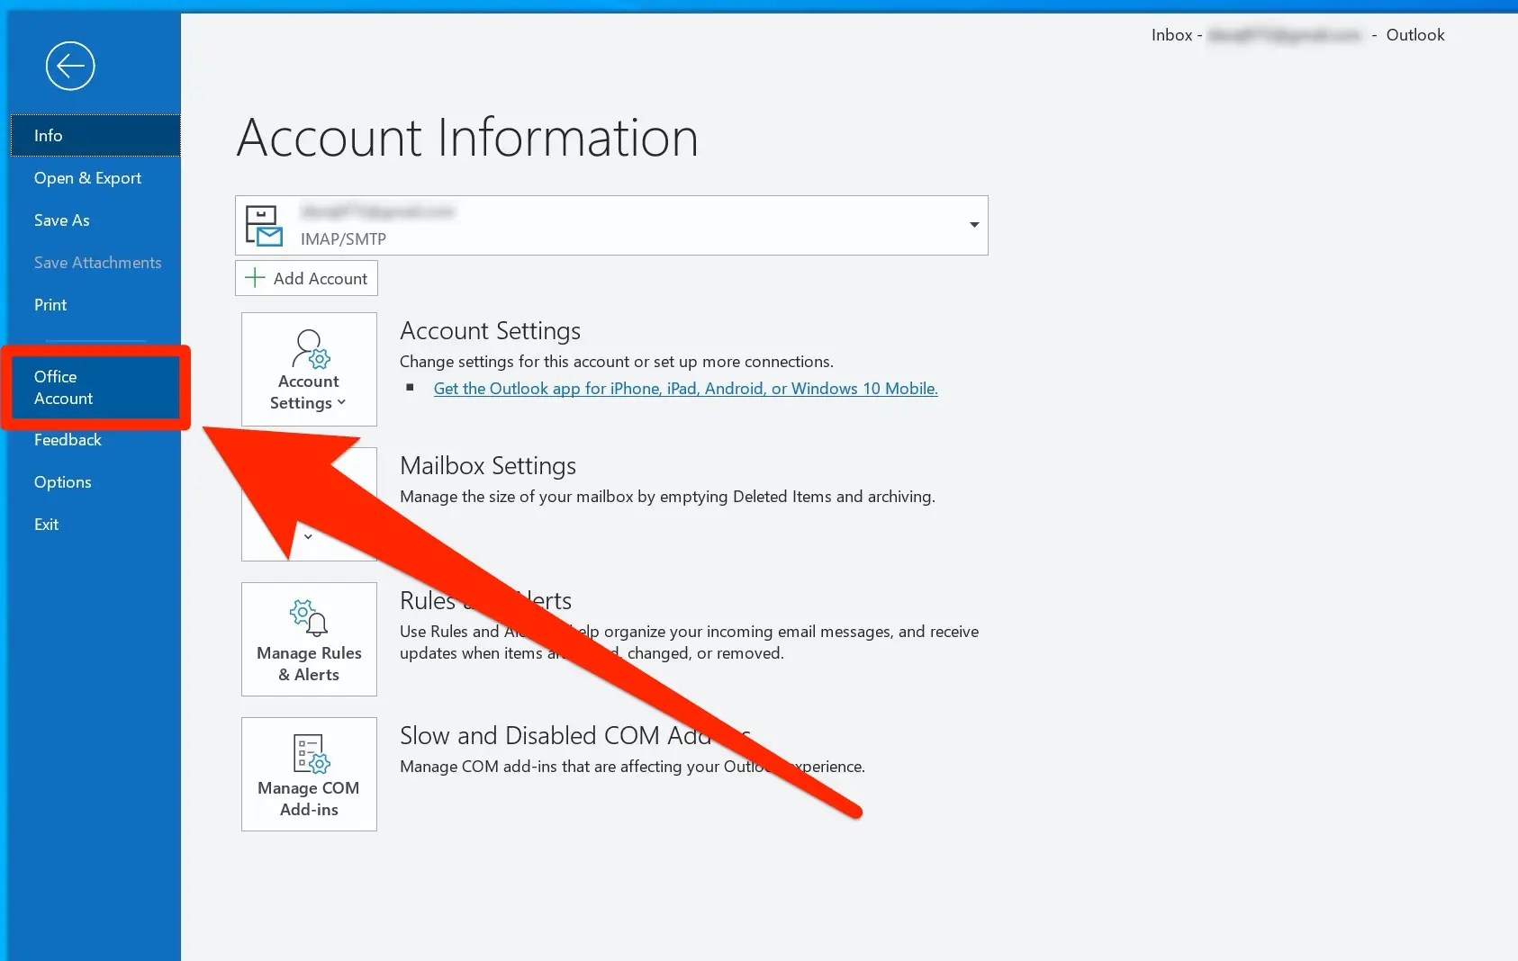
Task: Click the IMAP/SMTP mailbox account icon
Action: pyautogui.click(x=264, y=226)
